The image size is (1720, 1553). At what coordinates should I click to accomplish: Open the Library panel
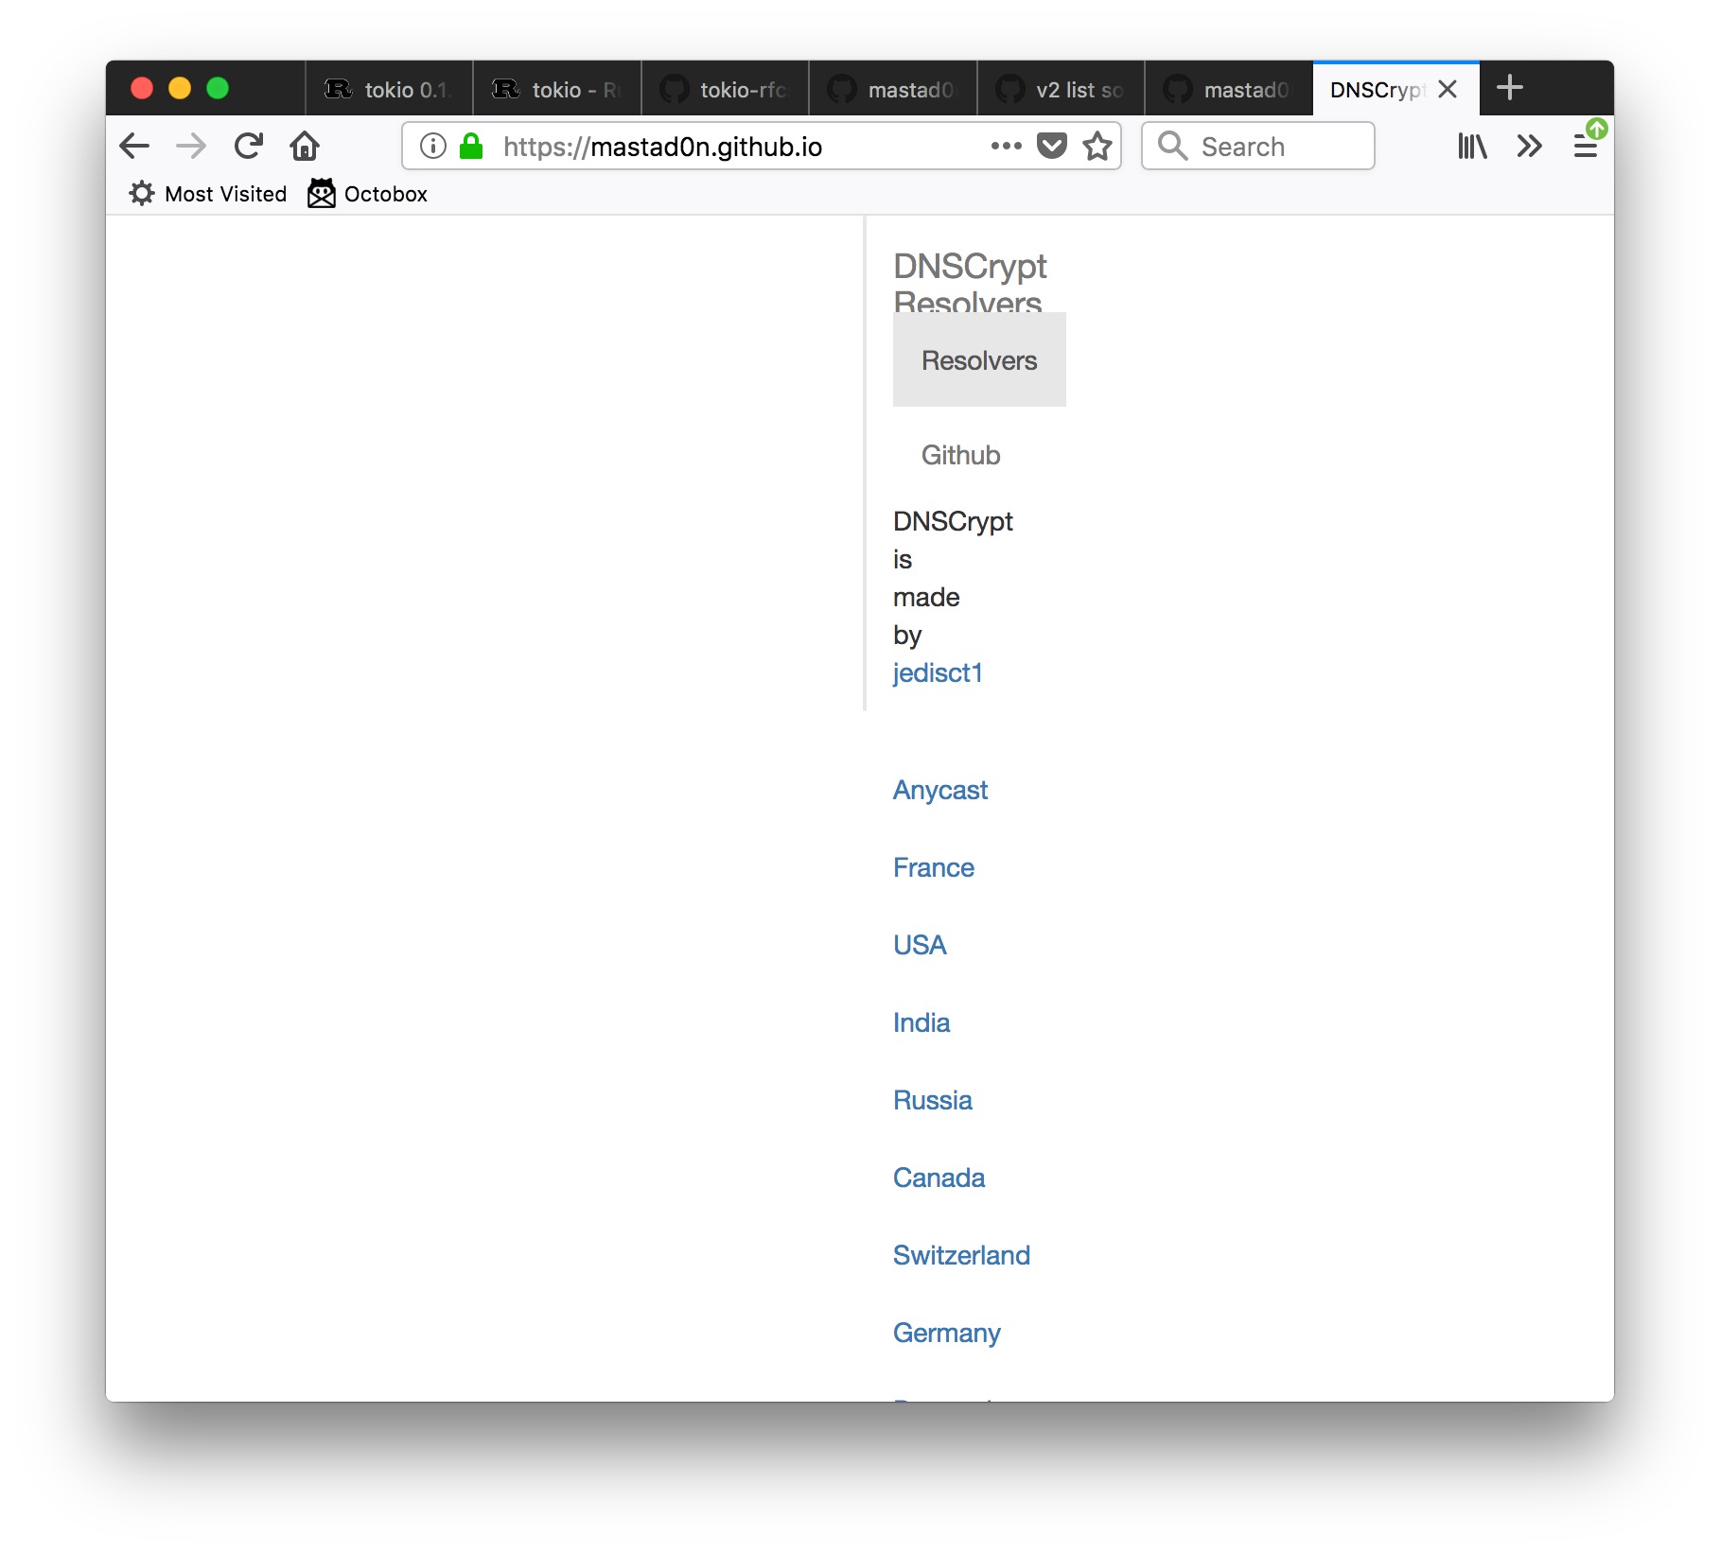pos(1472,146)
